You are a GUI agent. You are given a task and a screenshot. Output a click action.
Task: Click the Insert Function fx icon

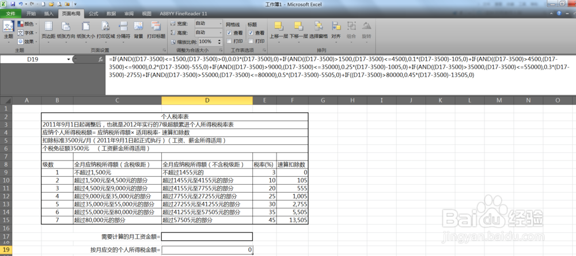pyautogui.click(x=101, y=59)
